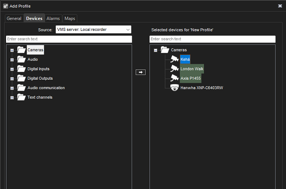Select the Kehä camera entry
Image resolution: width=286 pixels, height=189 pixels.
(x=185, y=60)
